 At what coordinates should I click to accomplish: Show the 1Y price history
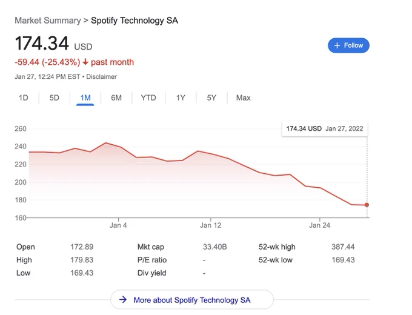[x=181, y=98]
